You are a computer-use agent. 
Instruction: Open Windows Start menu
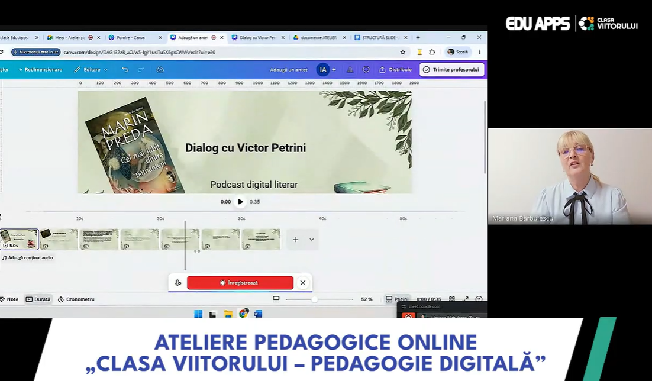point(198,314)
